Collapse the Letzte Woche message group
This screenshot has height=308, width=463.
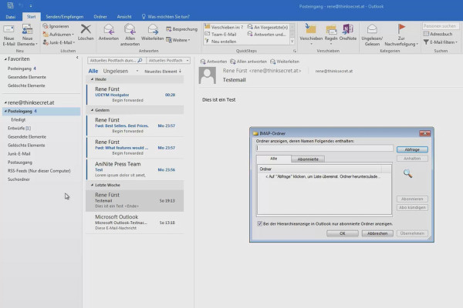(x=92, y=185)
